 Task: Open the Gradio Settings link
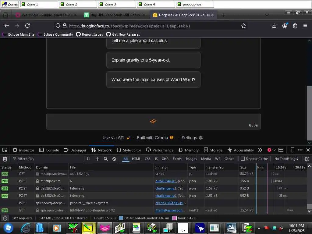[192, 138]
